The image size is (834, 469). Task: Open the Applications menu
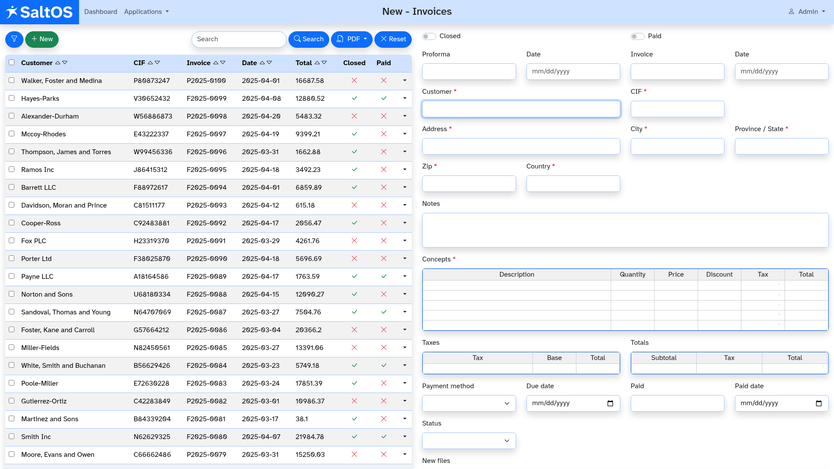146,12
